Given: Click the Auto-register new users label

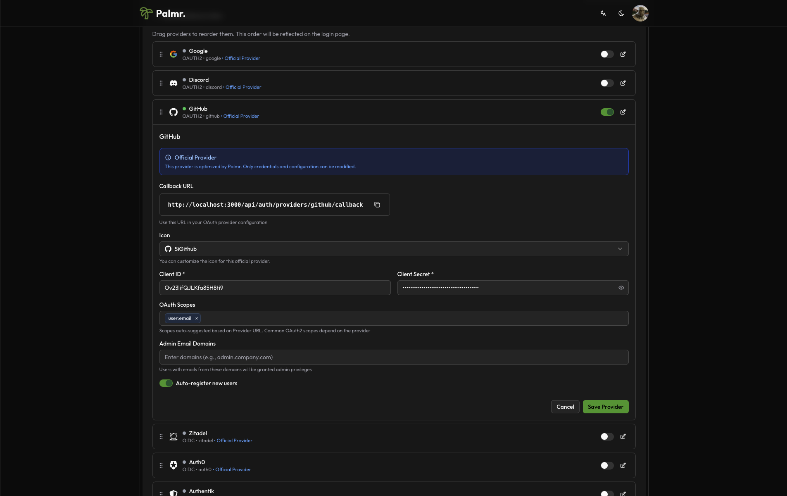Looking at the screenshot, I should (x=207, y=383).
